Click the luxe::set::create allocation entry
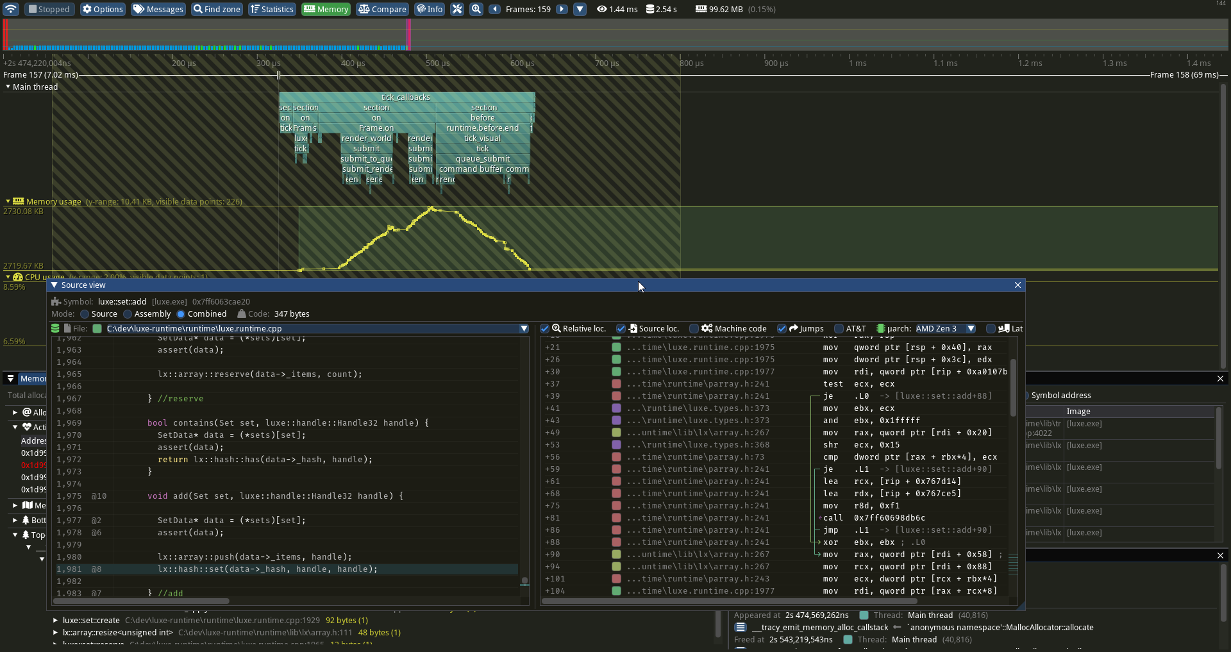Screen dimensions: 1231x652 pos(91,620)
